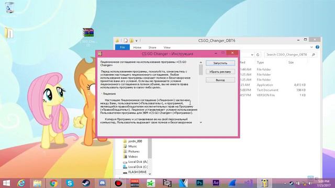Open the Share ribbon tab in Explorer
The height and width of the screenshot is (188, 335).
tap(152, 48)
